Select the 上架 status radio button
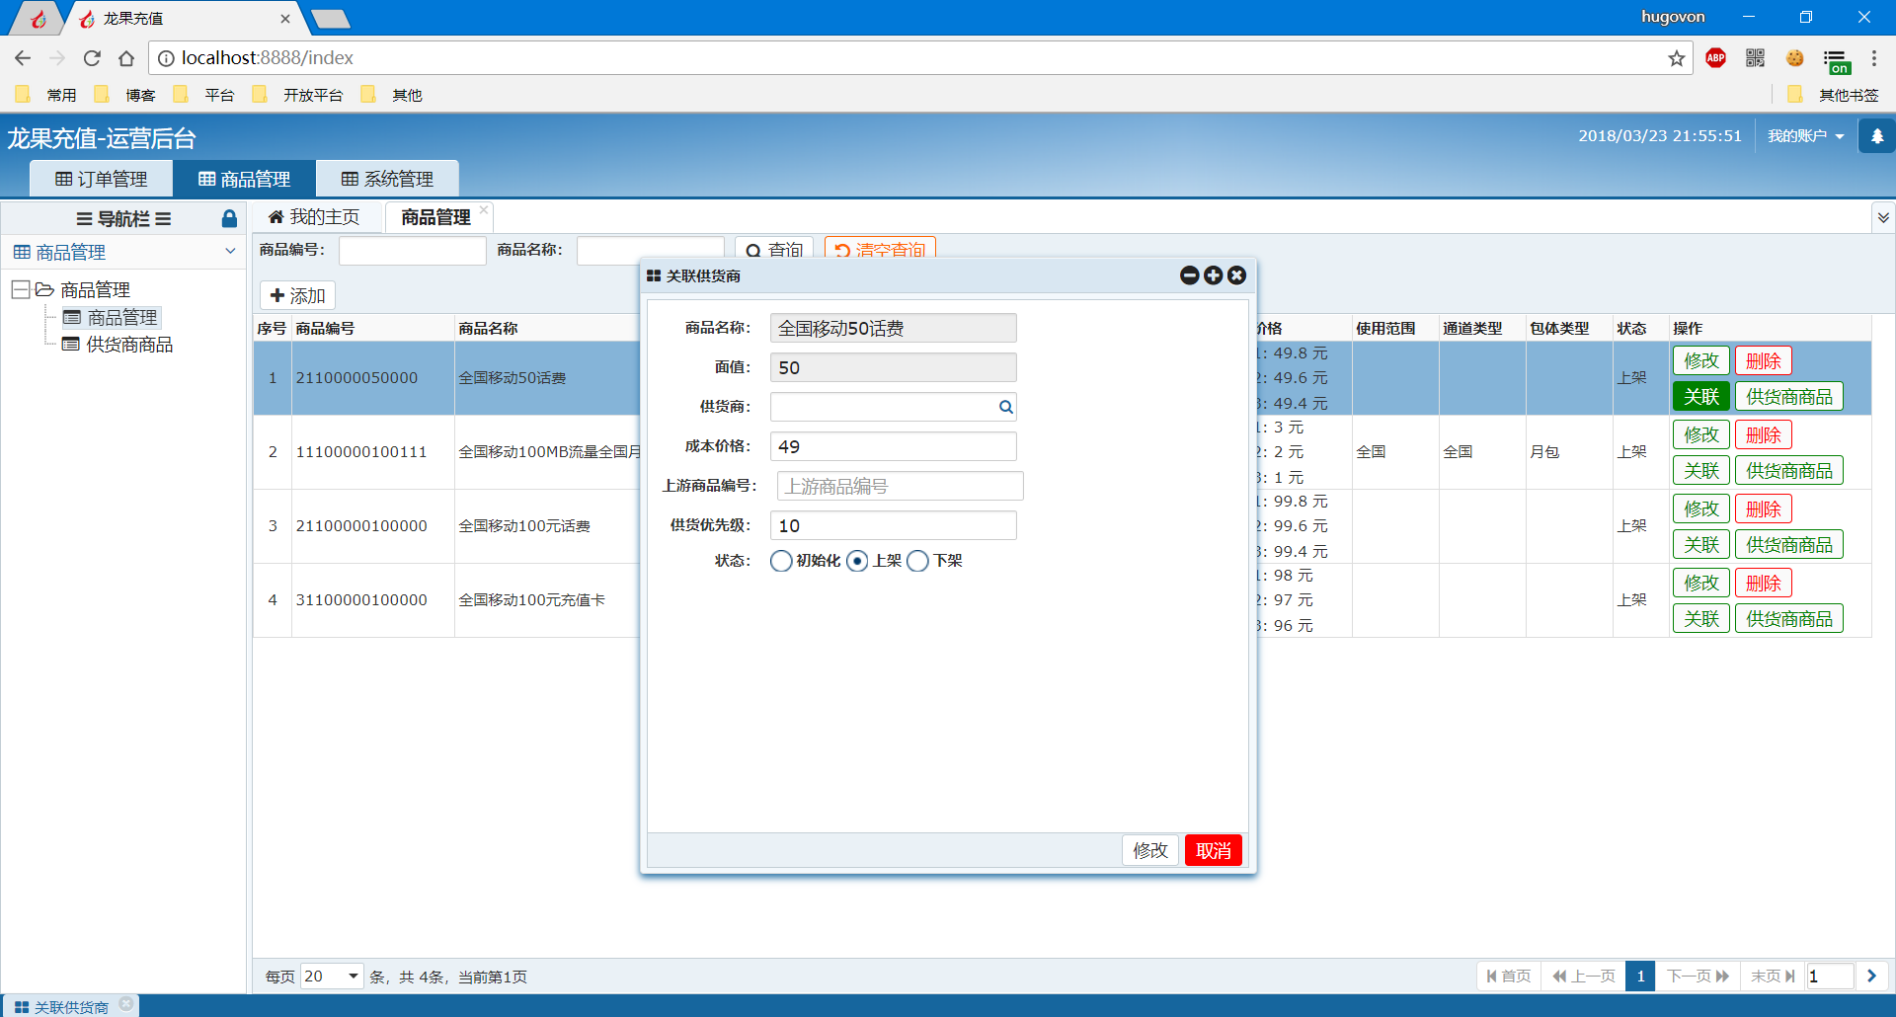The width and height of the screenshot is (1896, 1017). click(x=857, y=561)
